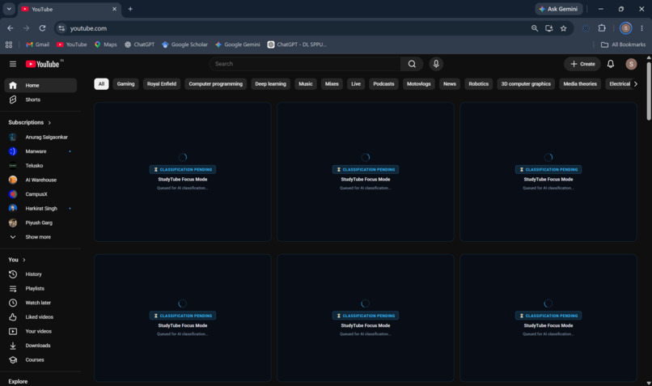This screenshot has height=386, width=652.
Task: Select the Gaming filter chip
Action: pos(125,84)
